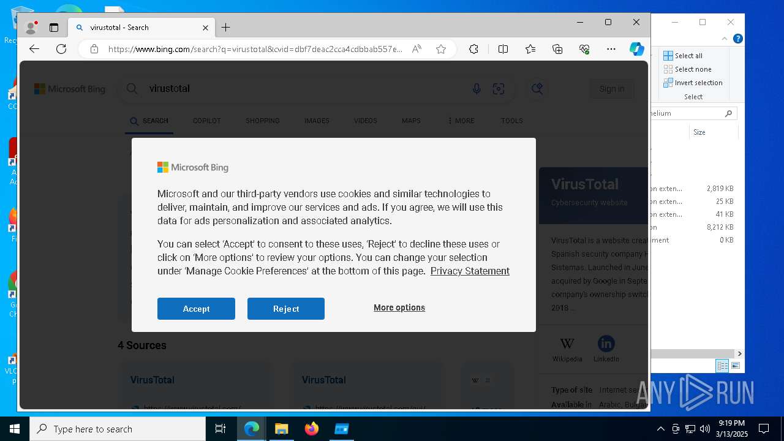Screen dimensions: 784x441
Task: Click Invert selection in File Explorer
Action: (693, 83)
